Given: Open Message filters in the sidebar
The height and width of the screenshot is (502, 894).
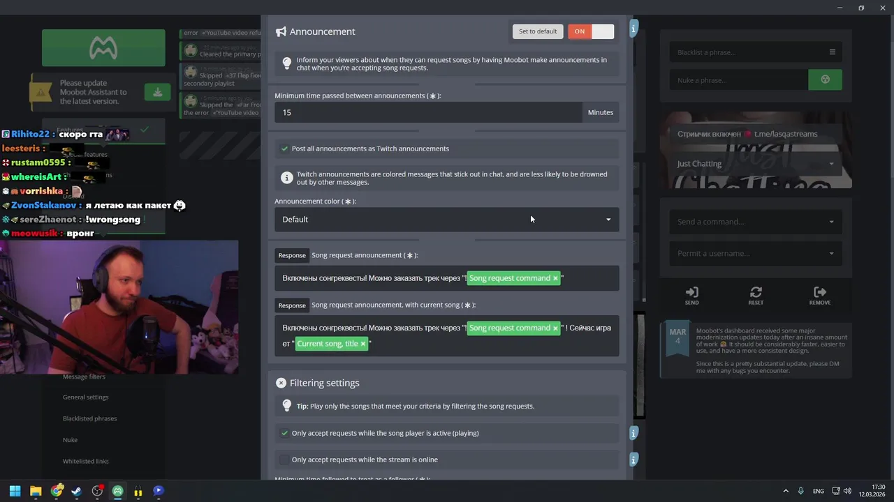Looking at the screenshot, I should click(x=84, y=376).
